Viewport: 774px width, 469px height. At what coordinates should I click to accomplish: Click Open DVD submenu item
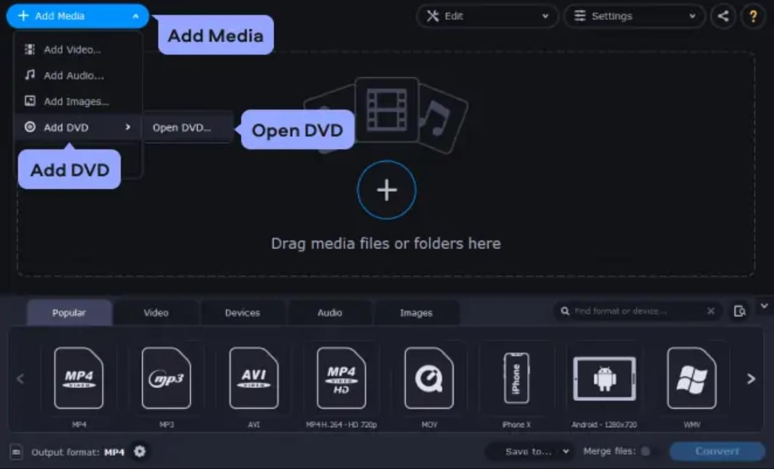click(182, 128)
